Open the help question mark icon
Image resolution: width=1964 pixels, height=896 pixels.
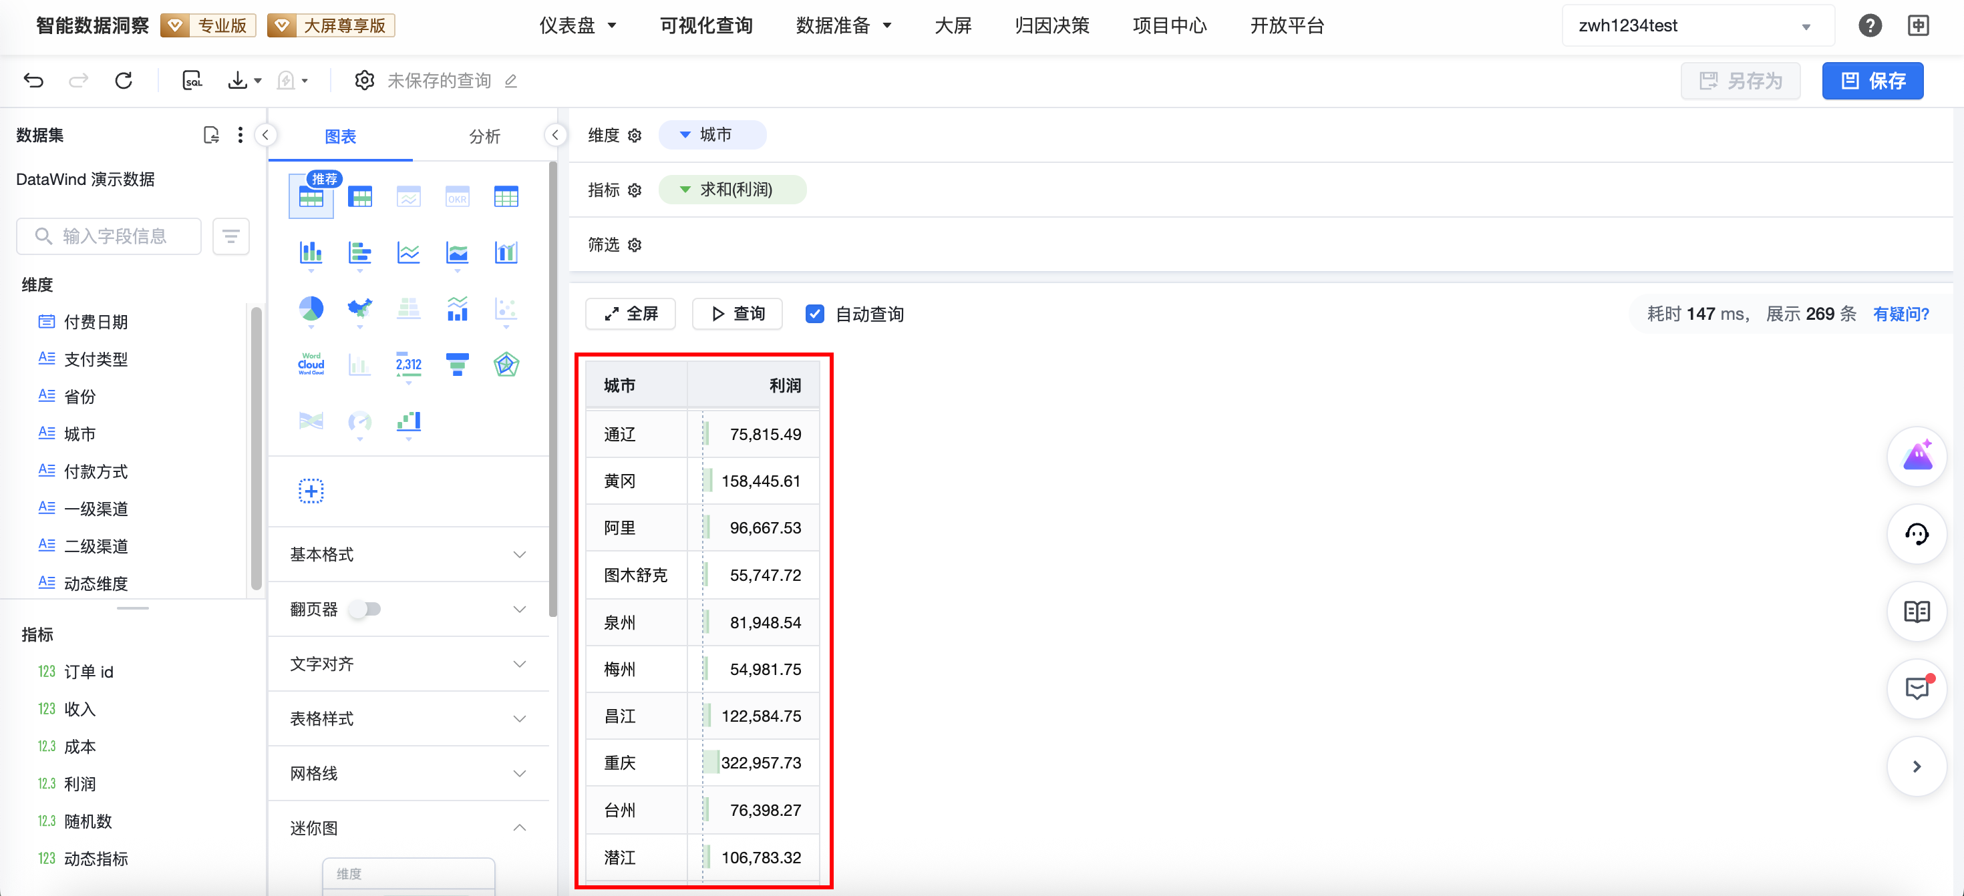[x=1868, y=25]
